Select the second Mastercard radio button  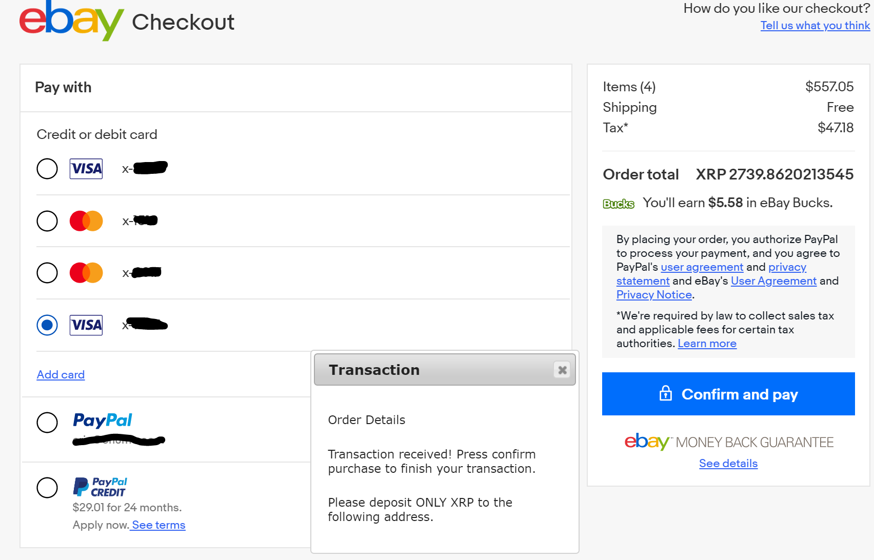click(47, 273)
